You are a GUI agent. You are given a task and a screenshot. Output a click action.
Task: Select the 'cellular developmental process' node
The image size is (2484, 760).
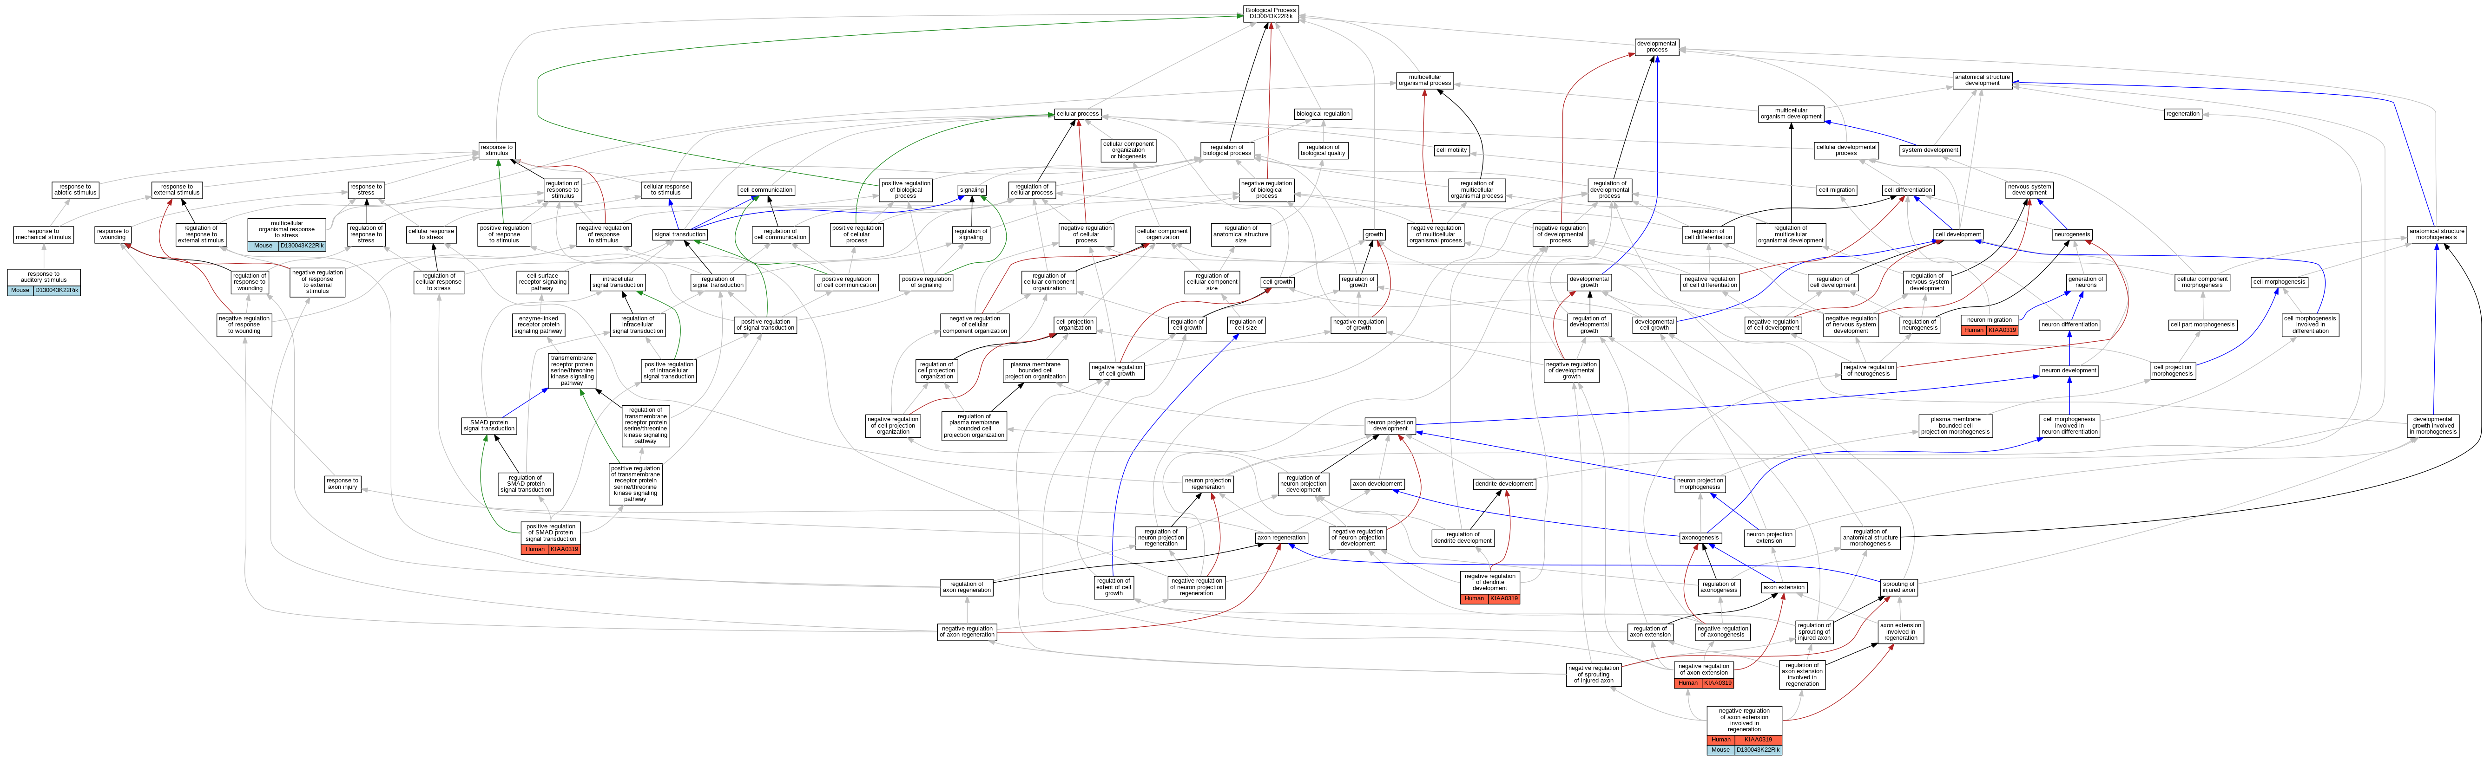coord(1845,150)
